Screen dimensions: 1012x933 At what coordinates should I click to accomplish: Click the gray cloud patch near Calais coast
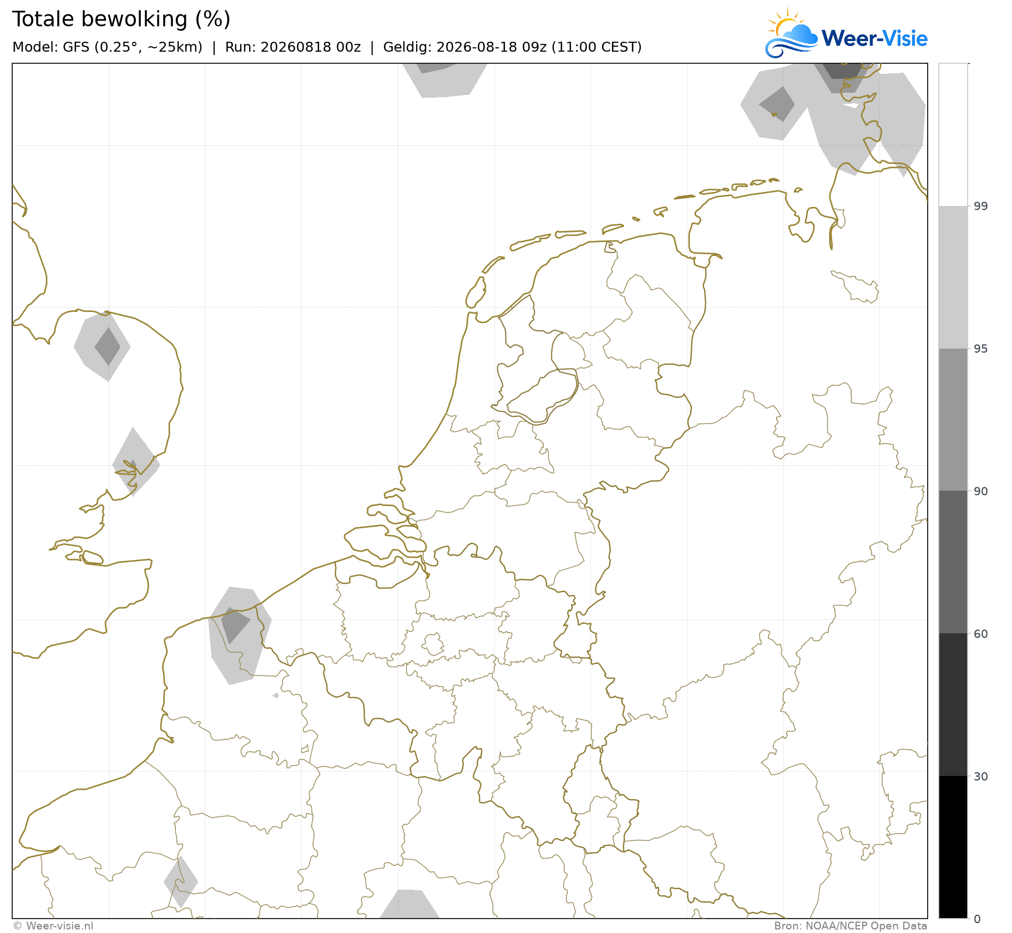pos(240,636)
